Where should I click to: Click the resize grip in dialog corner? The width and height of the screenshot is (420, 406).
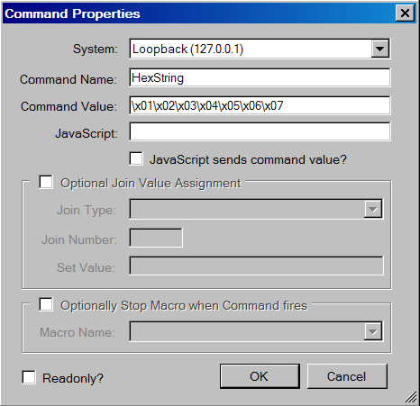coord(410,397)
